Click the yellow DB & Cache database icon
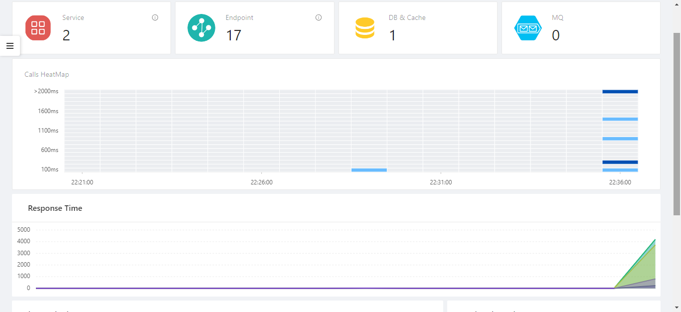681x312 pixels. point(365,28)
